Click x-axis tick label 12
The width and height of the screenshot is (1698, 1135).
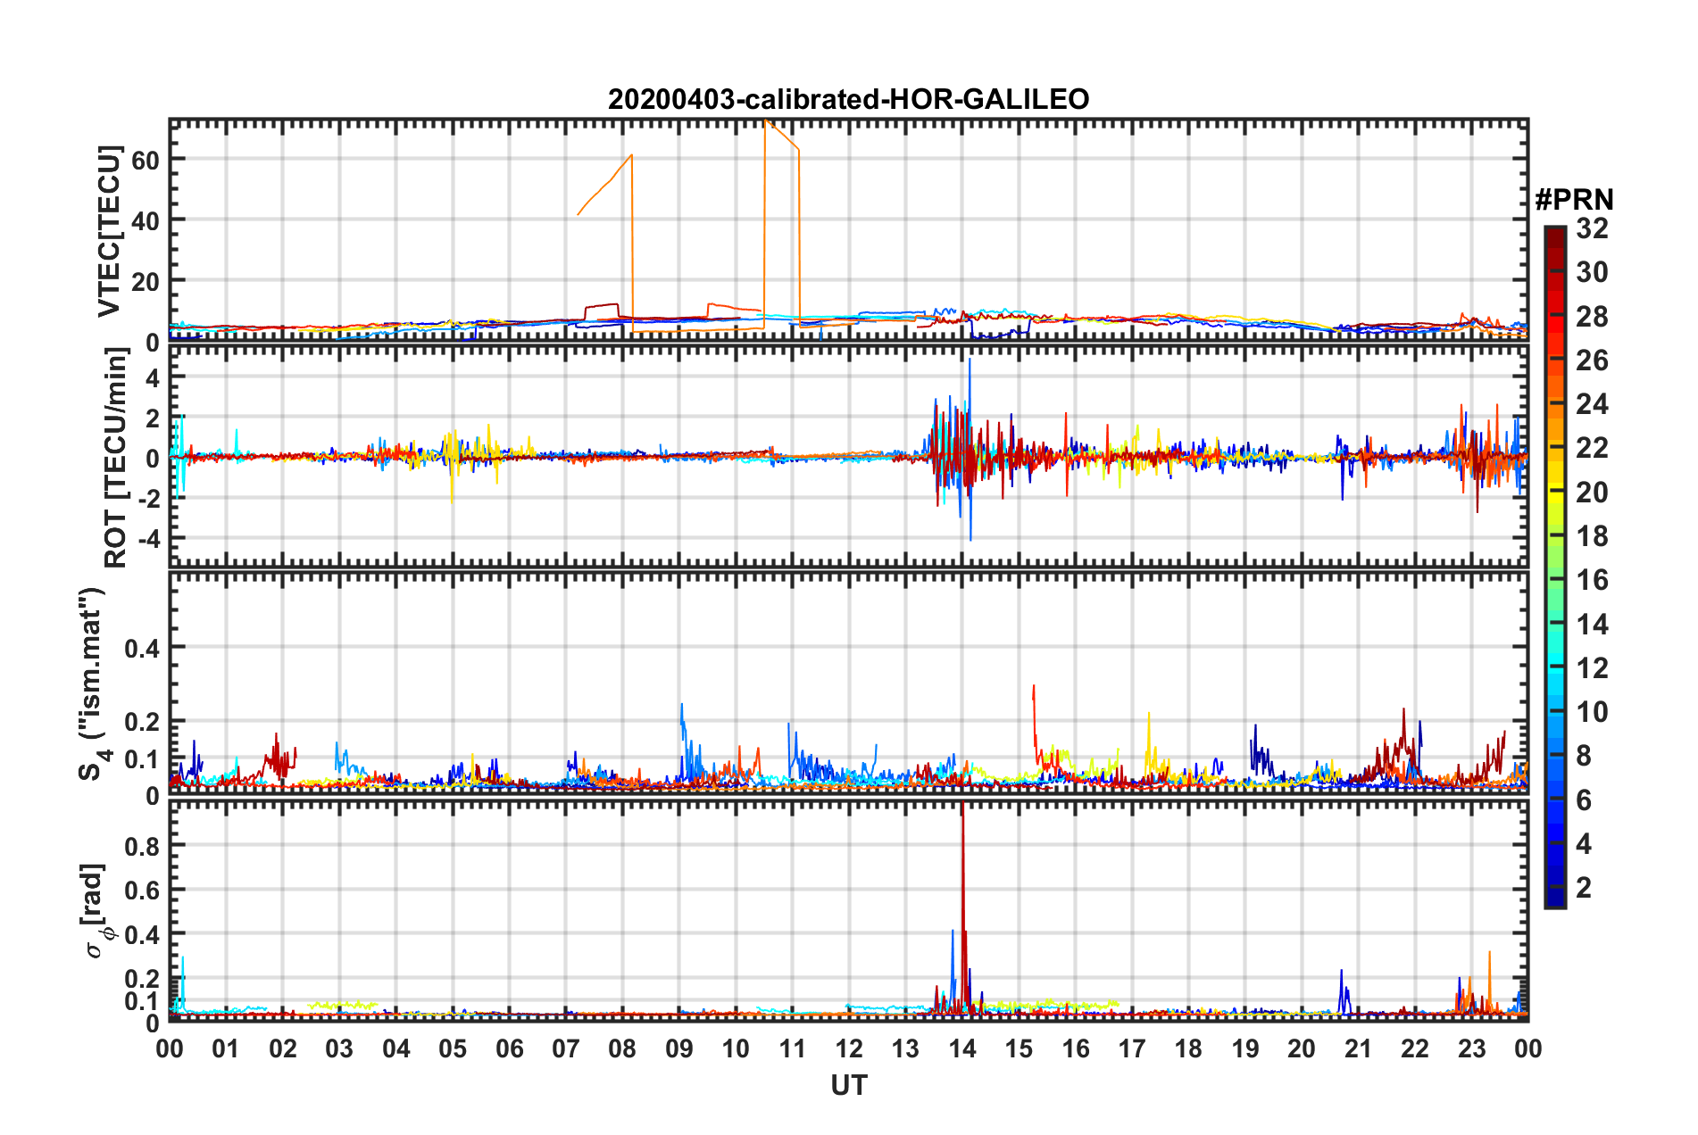point(849,1048)
